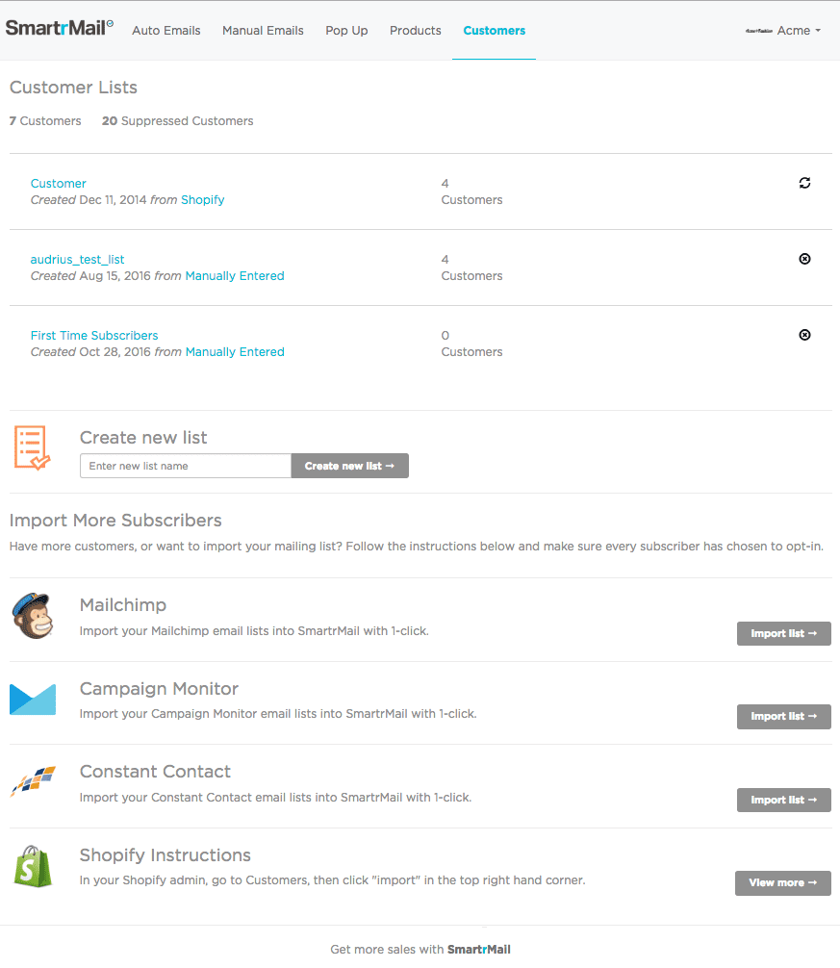The image size is (840, 968).
Task: Click the orange checklist icon
Action: pos(33,448)
